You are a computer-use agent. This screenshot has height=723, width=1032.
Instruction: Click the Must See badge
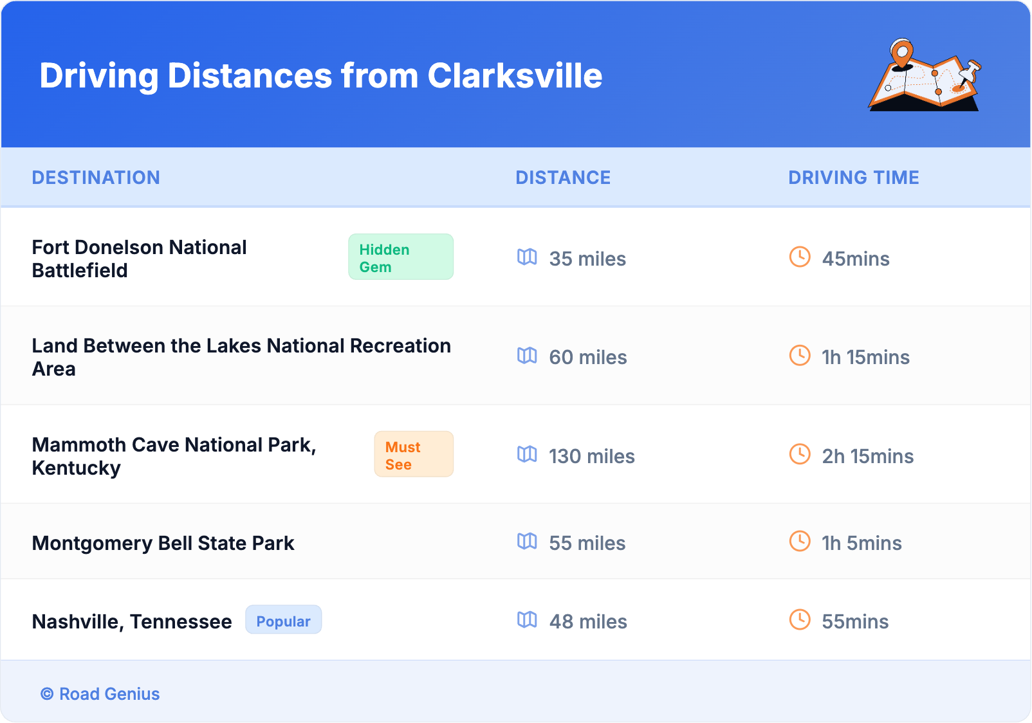pyautogui.click(x=413, y=455)
